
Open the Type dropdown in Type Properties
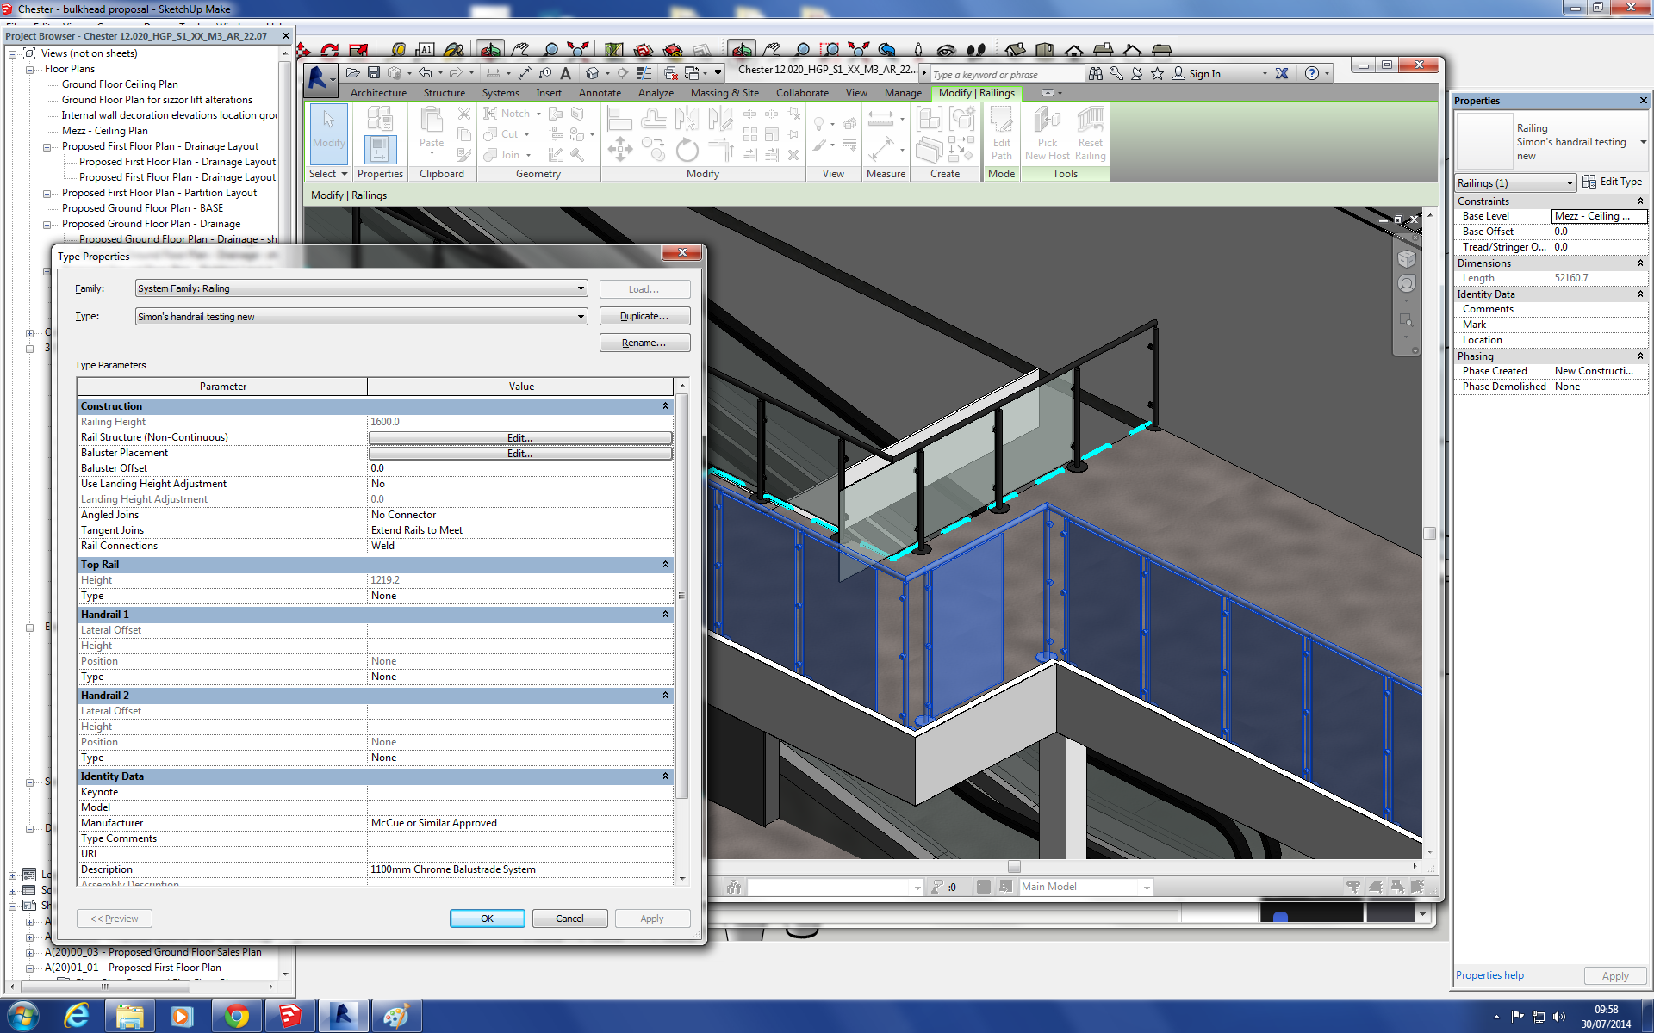pos(581,317)
